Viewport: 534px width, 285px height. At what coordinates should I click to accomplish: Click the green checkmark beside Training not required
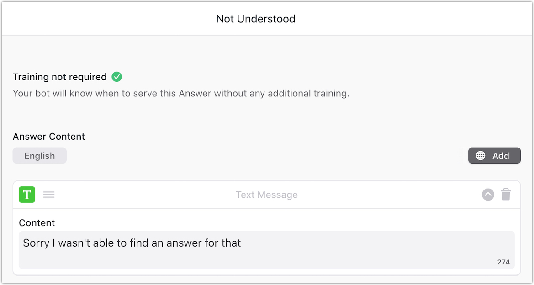tap(117, 77)
